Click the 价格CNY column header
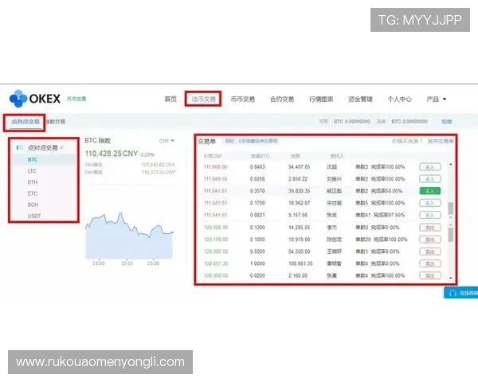The image size is (478, 382). click(x=213, y=156)
